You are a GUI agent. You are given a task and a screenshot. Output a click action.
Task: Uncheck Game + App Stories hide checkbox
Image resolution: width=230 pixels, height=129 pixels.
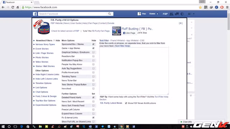point(93,48)
